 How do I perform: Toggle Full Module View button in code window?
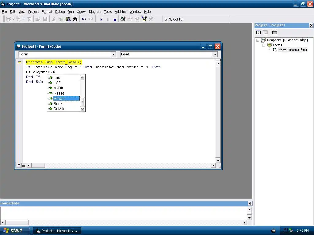tap(24, 165)
